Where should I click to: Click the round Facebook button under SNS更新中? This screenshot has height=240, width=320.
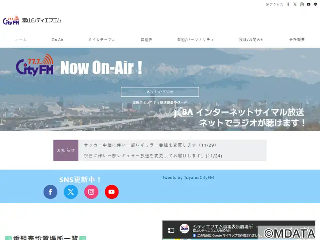coord(50,192)
